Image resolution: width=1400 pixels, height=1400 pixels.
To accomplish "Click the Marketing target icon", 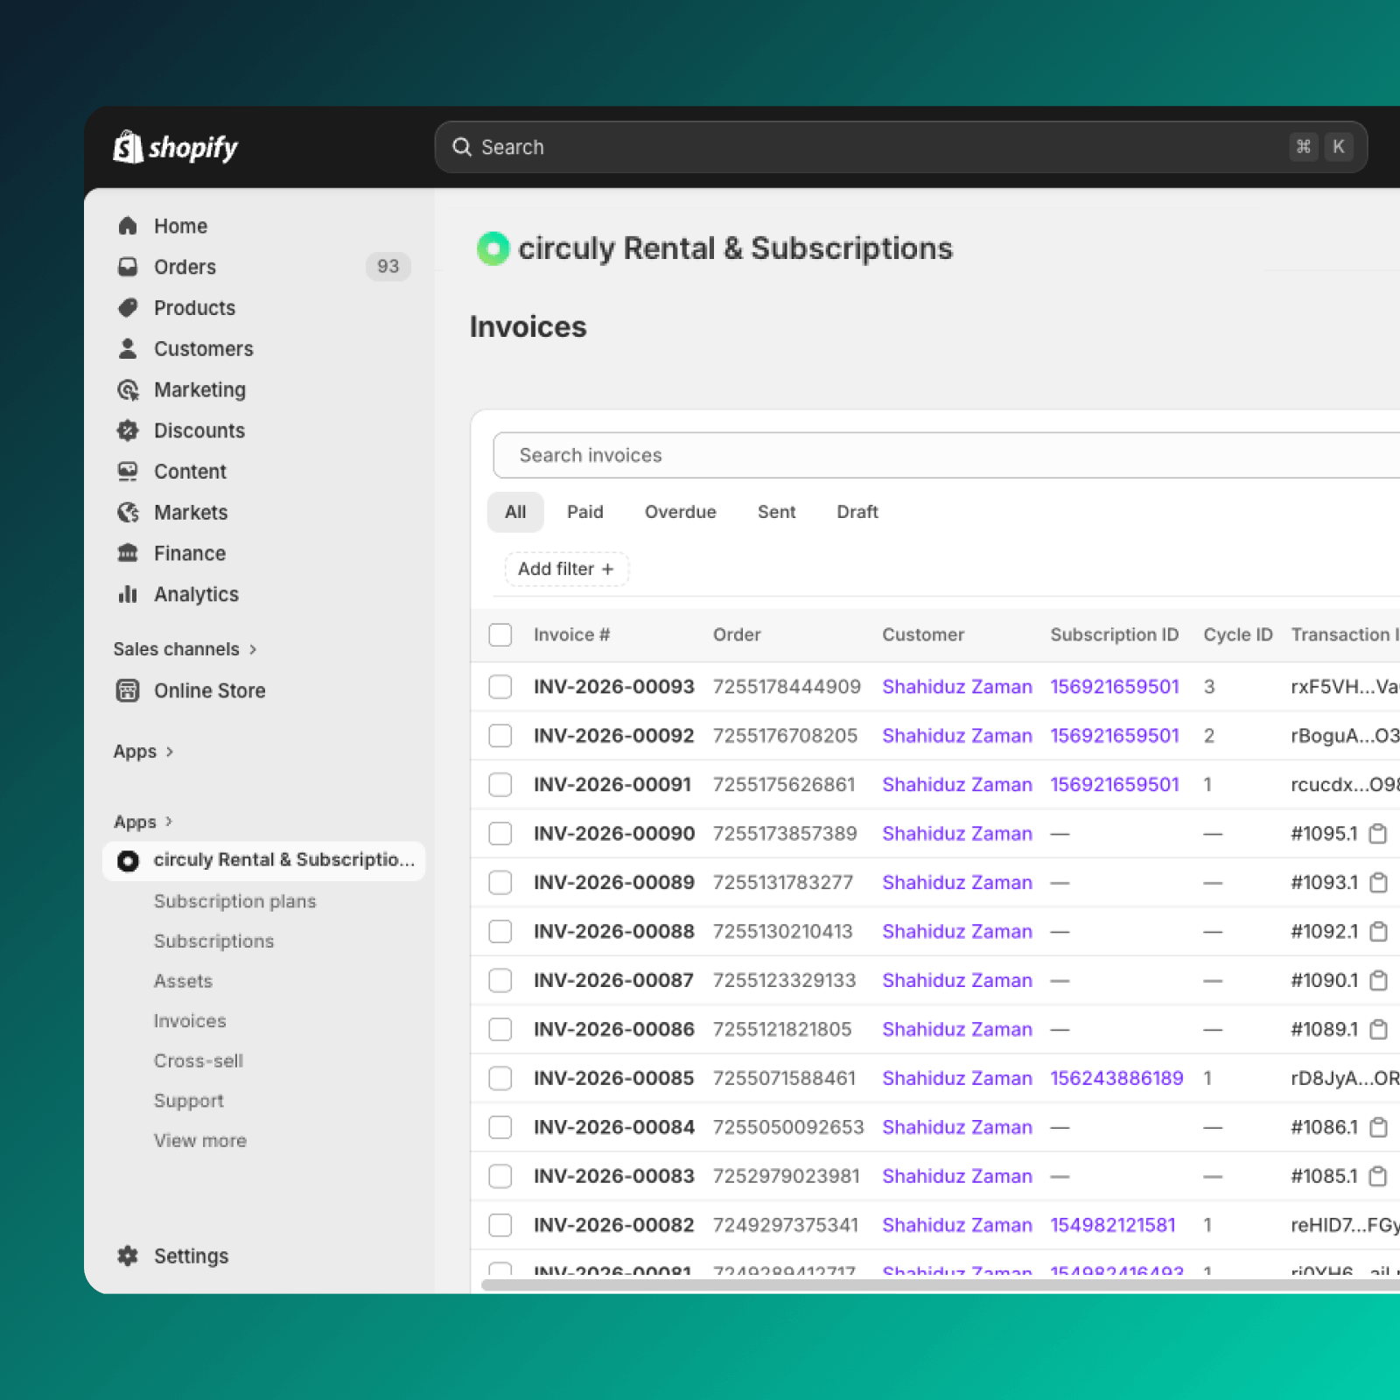I will point(128,389).
